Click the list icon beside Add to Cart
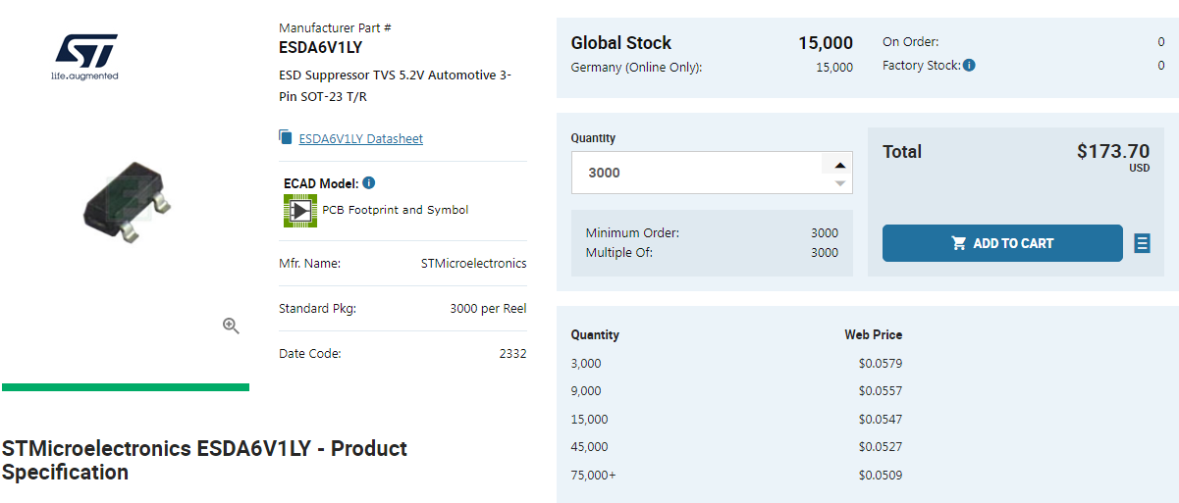The width and height of the screenshot is (1179, 503). pyautogui.click(x=1142, y=243)
